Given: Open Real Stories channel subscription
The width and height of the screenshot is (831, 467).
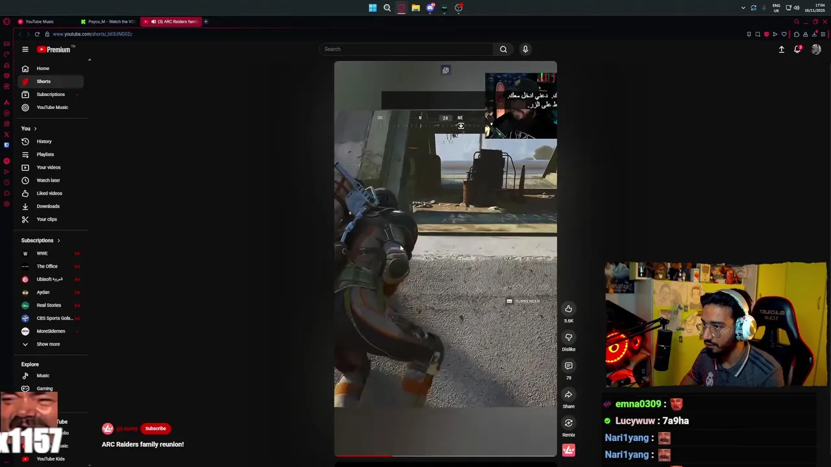Looking at the screenshot, I should (x=51, y=305).
